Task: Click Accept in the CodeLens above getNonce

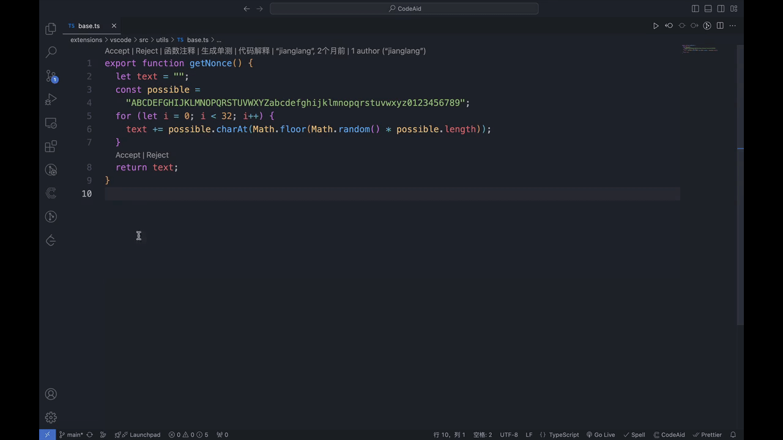Action: click(x=117, y=51)
